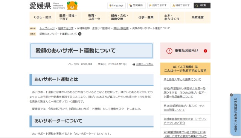Click the ページID：0006184 text

point(80,64)
